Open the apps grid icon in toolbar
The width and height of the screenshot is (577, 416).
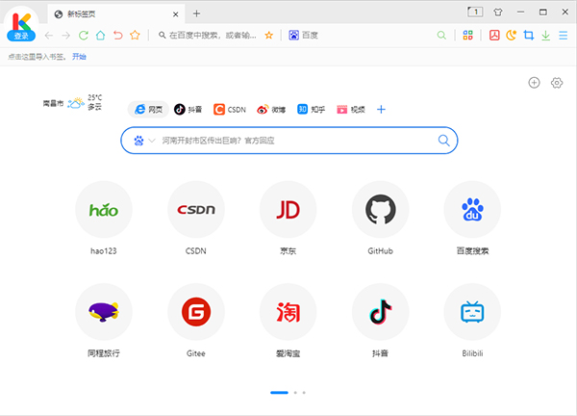coord(468,36)
